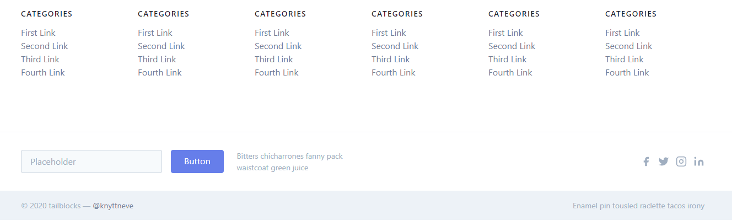Select Fourth Link in the third Categories column

277,73
